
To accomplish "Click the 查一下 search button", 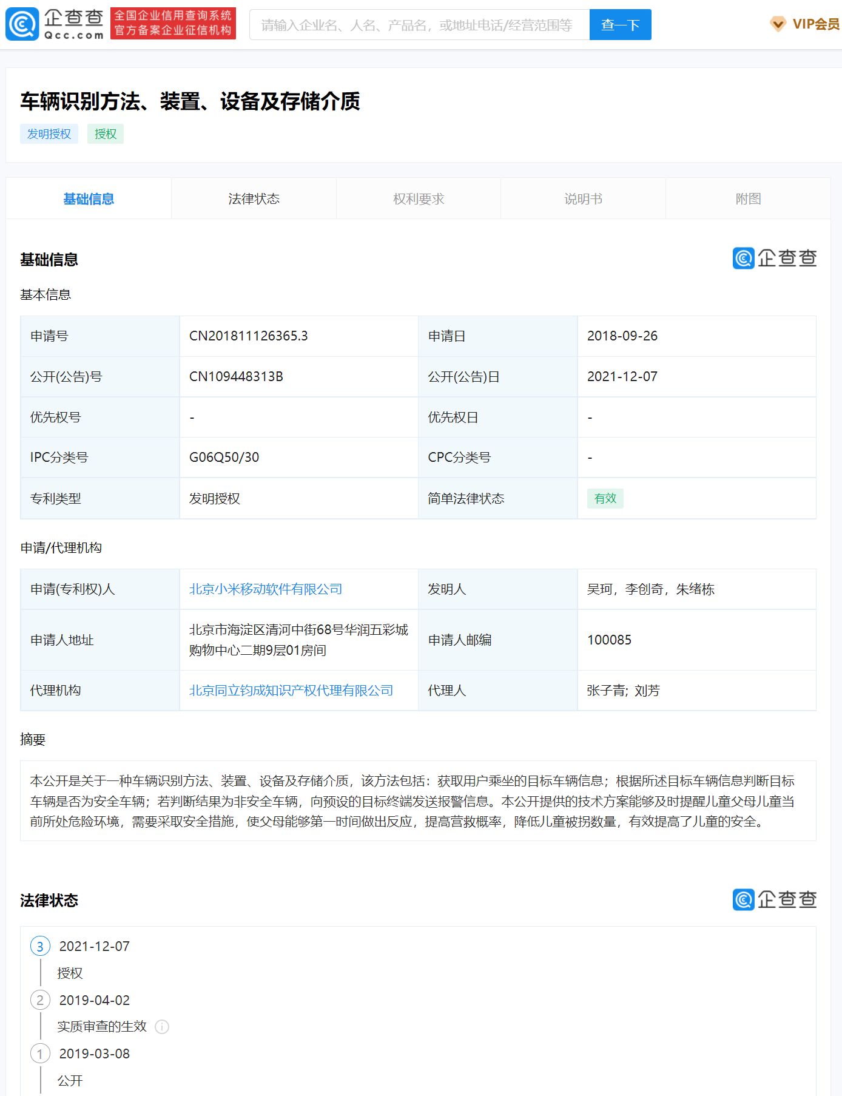I will 620,25.
